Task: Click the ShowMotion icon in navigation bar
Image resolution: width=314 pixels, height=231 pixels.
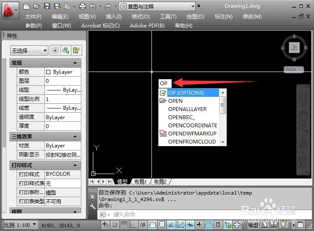Action: (303, 162)
